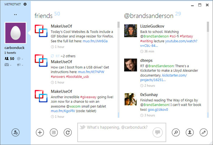Open LizzieGudkov profile picture
This screenshot has height=145, width=213.
tap(131, 31)
